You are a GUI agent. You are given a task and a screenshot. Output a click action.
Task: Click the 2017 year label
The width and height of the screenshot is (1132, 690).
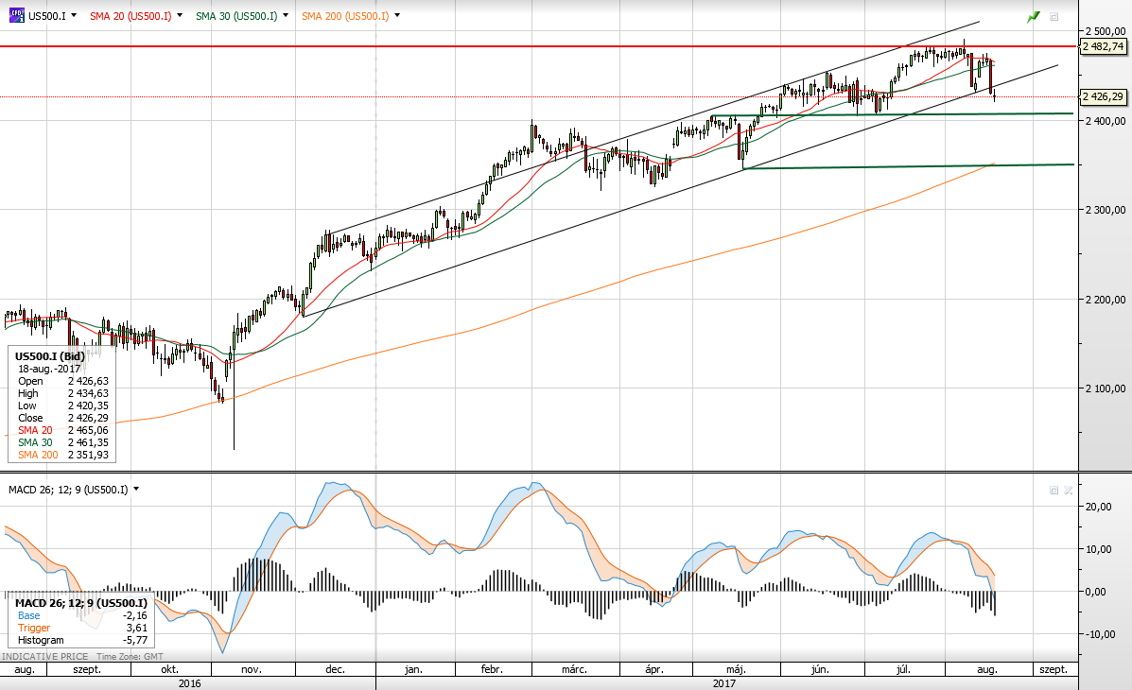tap(724, 683)
